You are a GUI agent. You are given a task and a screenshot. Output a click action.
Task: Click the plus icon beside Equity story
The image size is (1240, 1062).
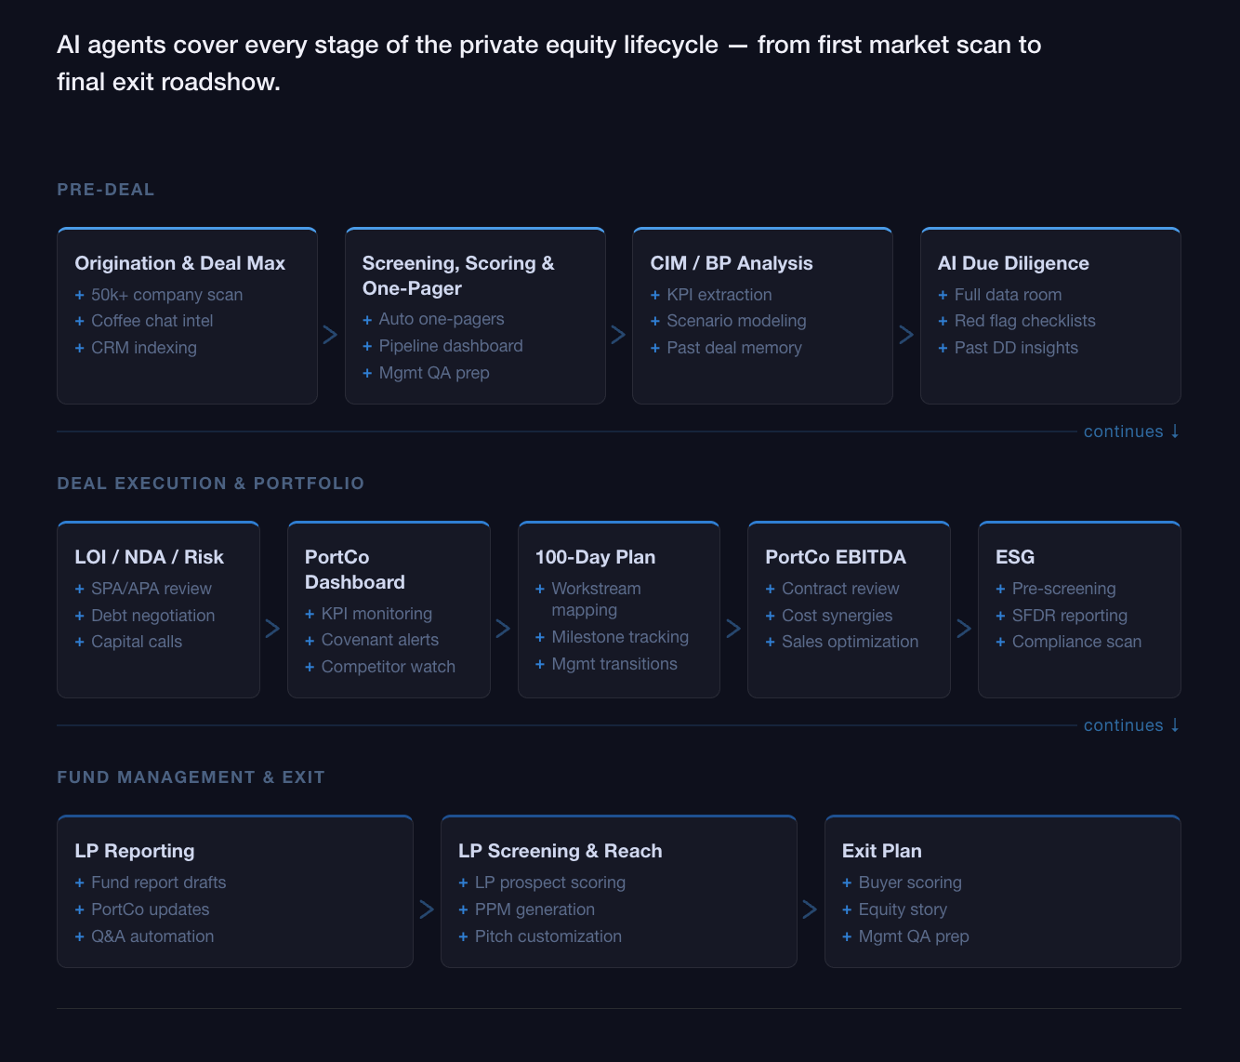(x=847, y=909)
